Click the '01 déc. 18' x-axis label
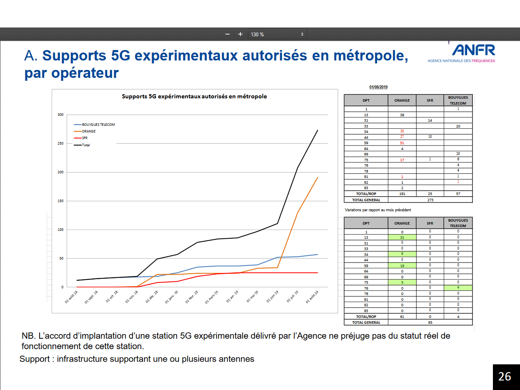The image size is (520, 390). coord(152,297)
